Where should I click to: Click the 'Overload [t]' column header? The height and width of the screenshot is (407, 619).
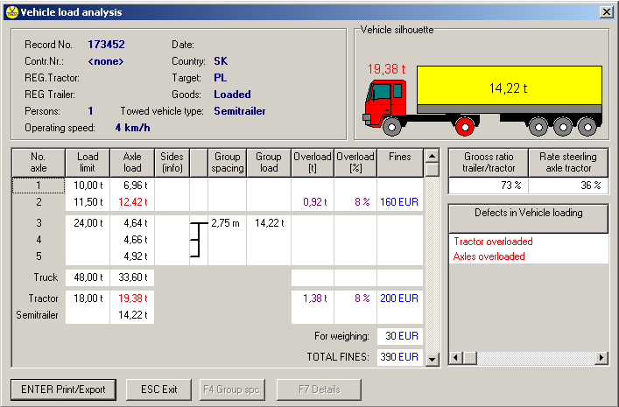coord(313,162)
